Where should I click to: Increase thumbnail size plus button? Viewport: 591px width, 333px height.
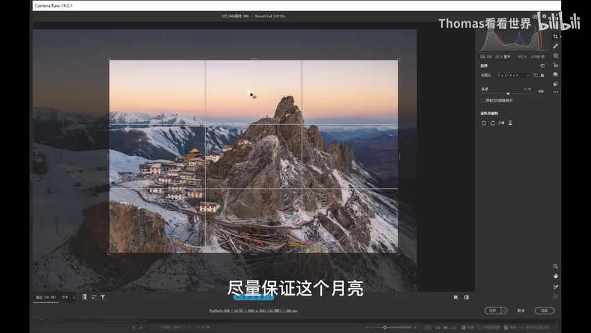click(415, 327)
